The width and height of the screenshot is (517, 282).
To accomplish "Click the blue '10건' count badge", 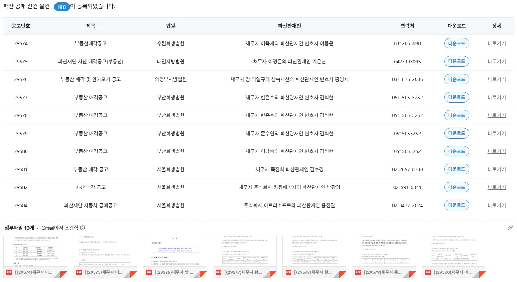I will (62, 7).
